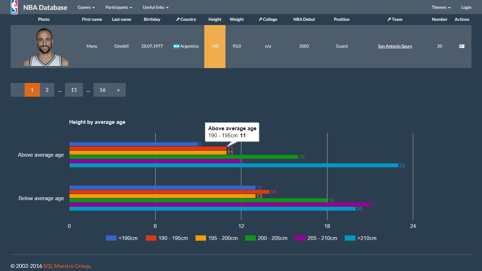Jump to page 16 in pagination
The image size is (482, 271).
102,90
